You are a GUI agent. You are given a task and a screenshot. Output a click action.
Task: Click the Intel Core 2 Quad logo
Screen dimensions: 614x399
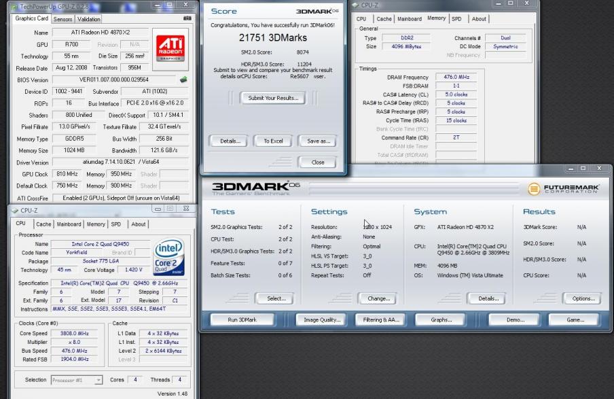(x=168, y=257)
